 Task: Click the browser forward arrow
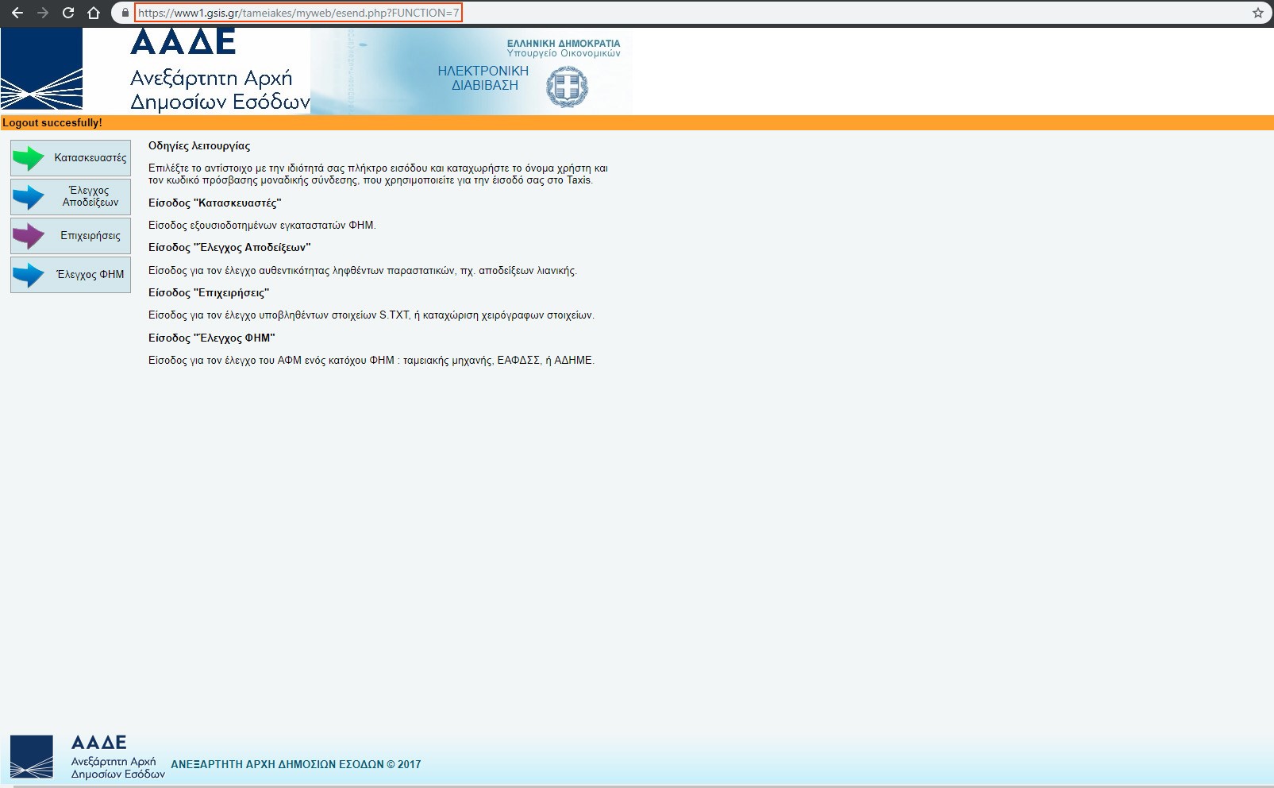(x=43, y=13)
